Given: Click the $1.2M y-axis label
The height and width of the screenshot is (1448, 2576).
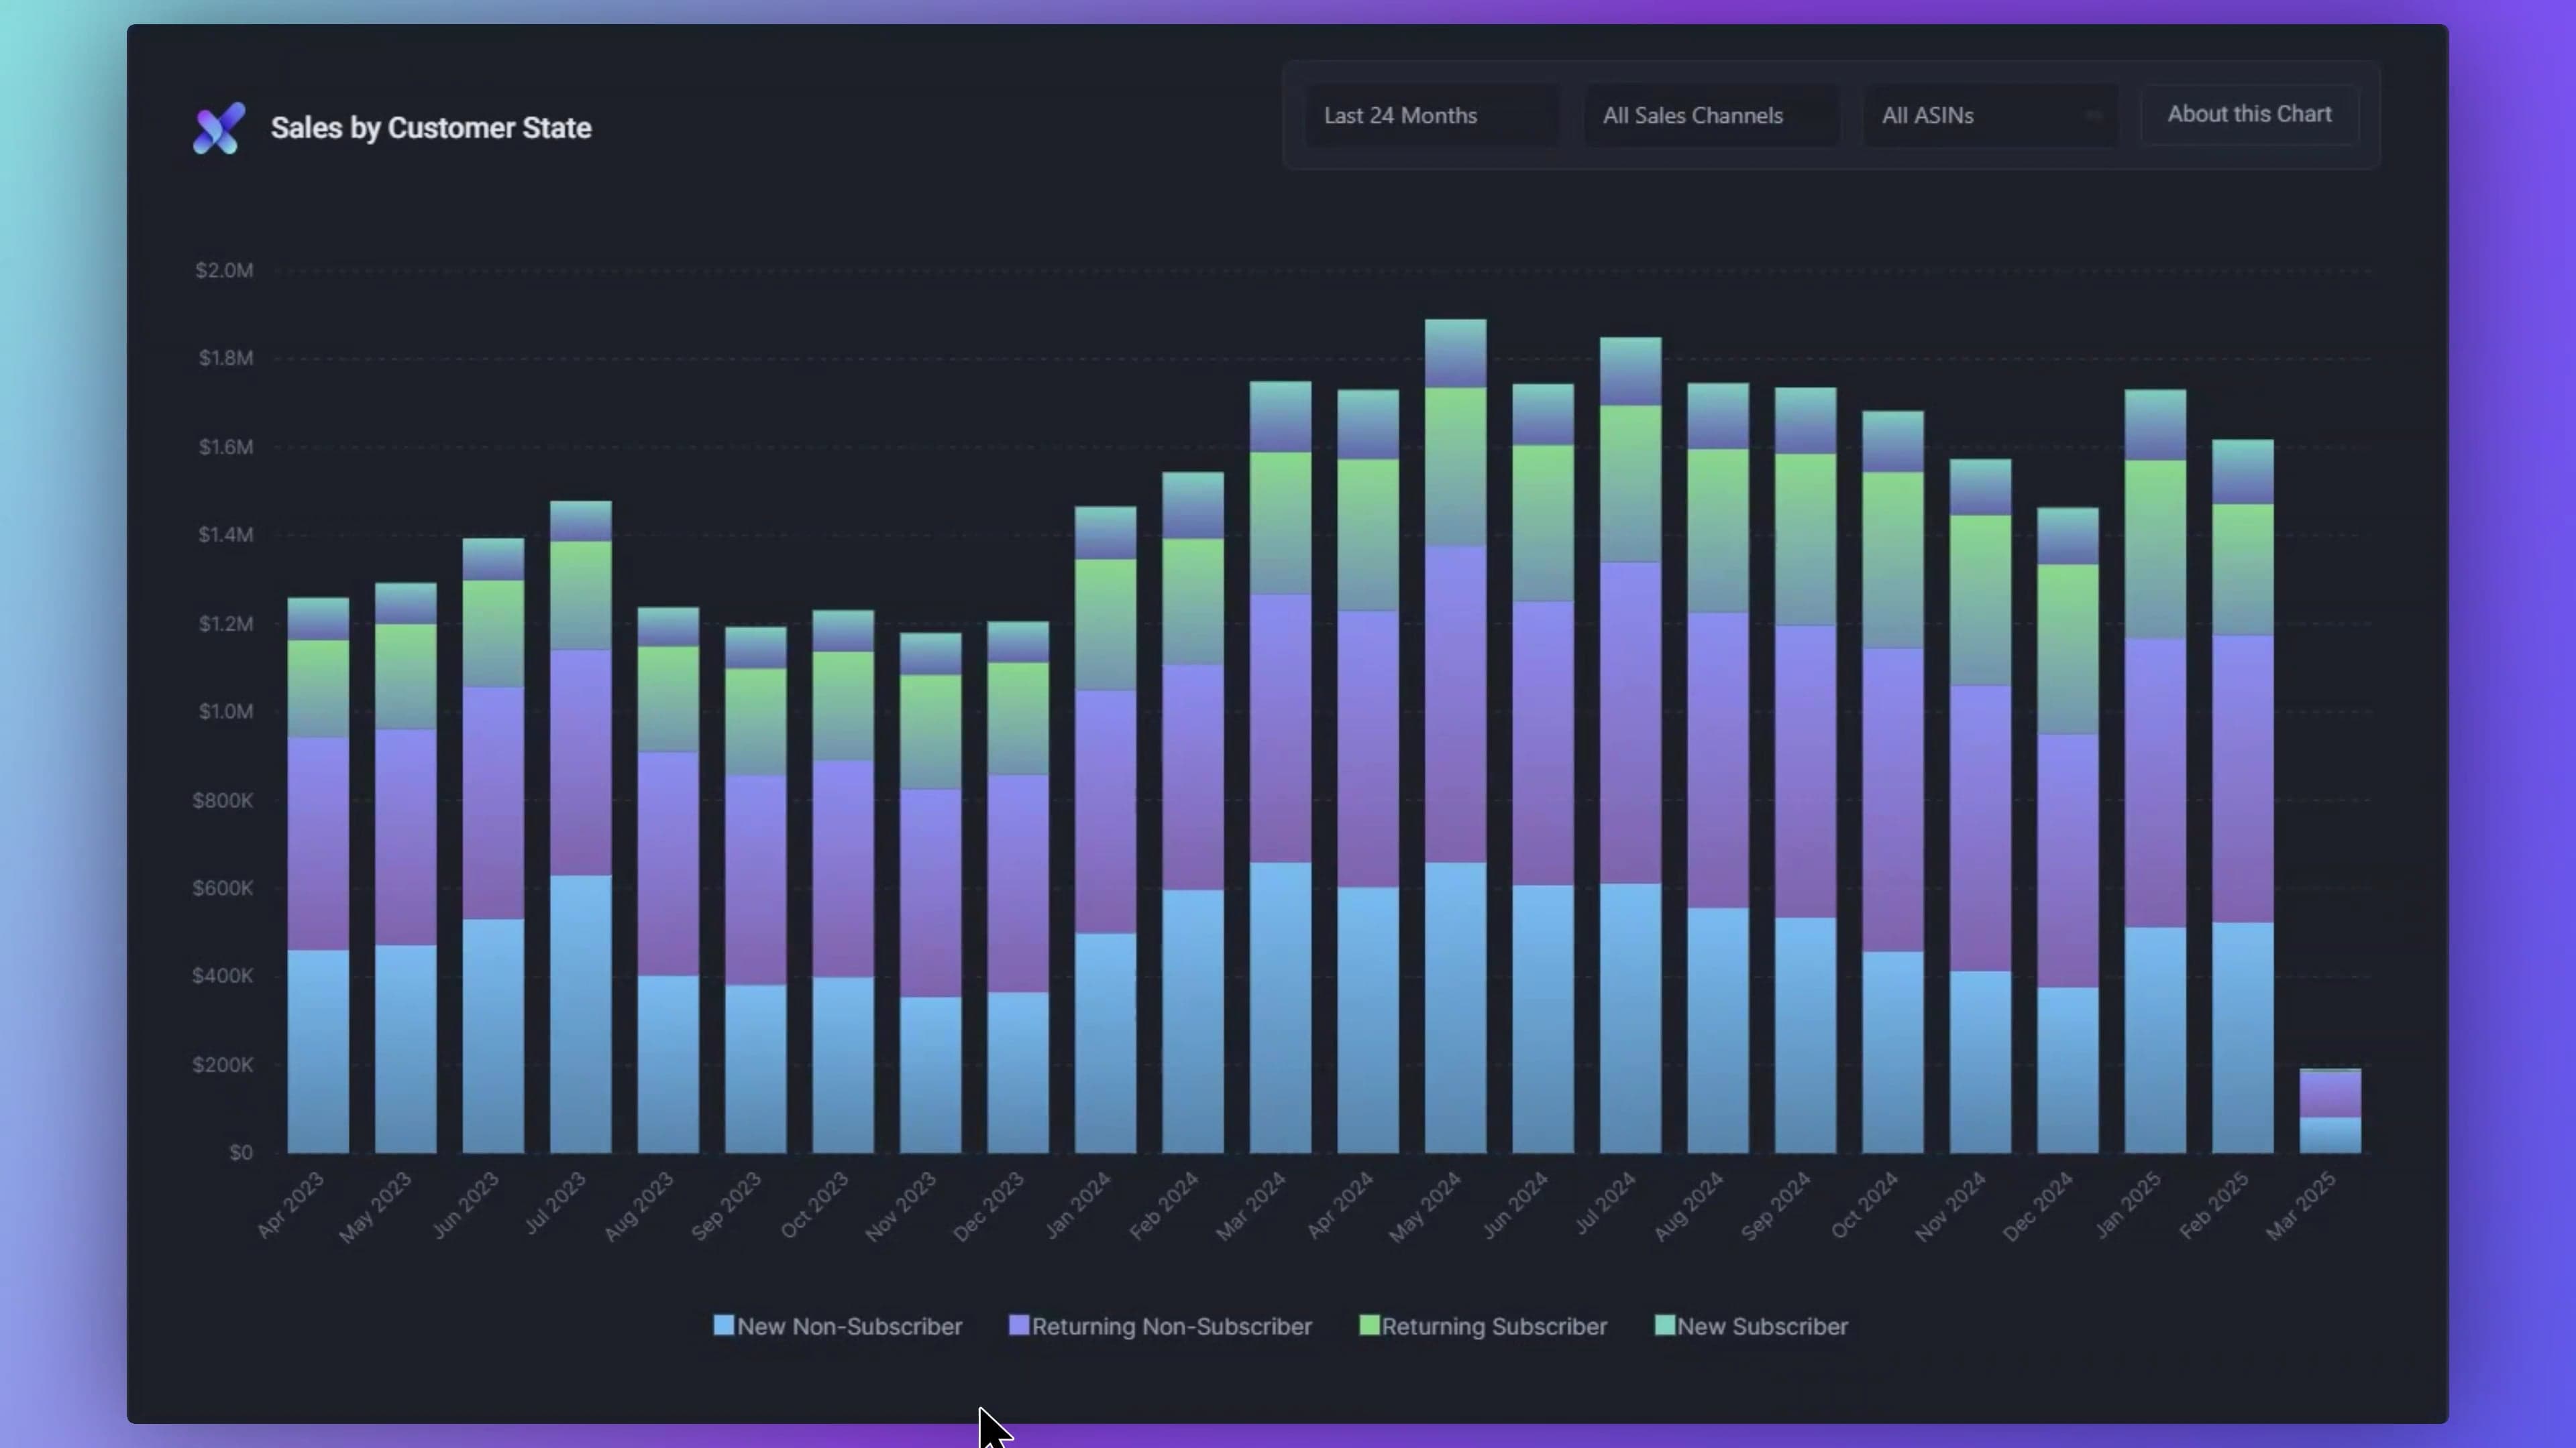Looking at the screenshot, I should click(x=226, y=623).
